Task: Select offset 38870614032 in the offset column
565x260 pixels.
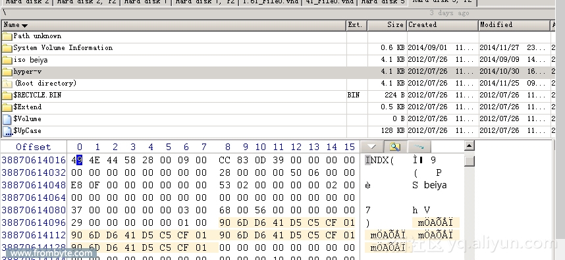Action: click(x=34, y=172)
